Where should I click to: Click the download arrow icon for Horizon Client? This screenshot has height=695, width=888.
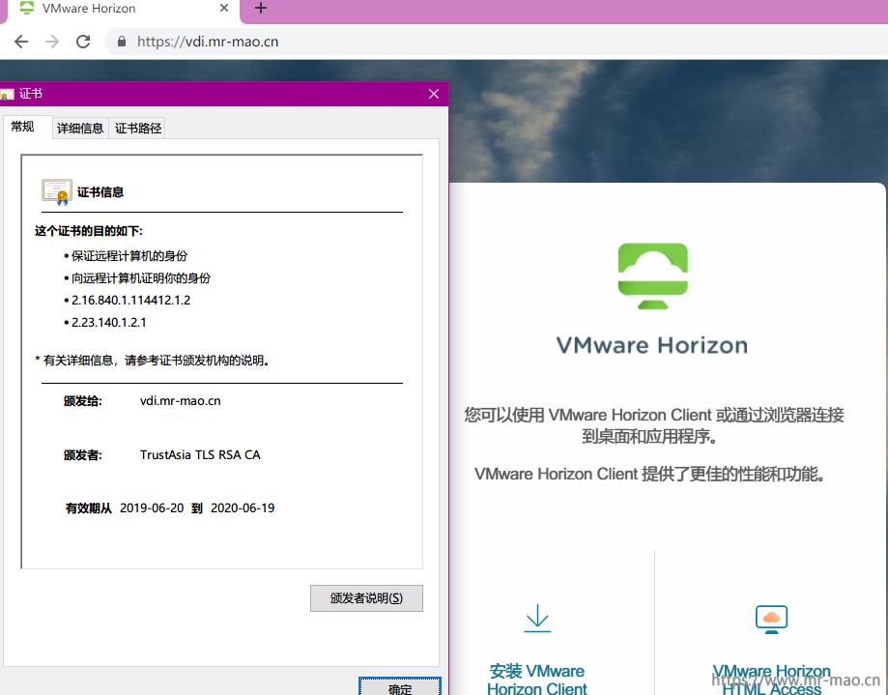[x=537, y=618]
